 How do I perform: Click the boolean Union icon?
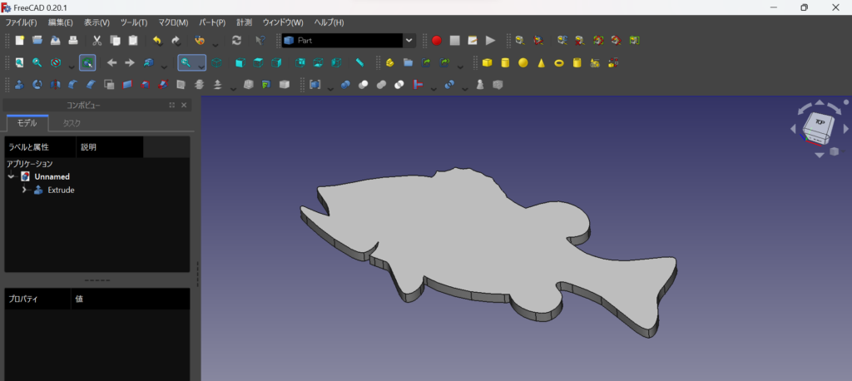click(x=381, y=85)
